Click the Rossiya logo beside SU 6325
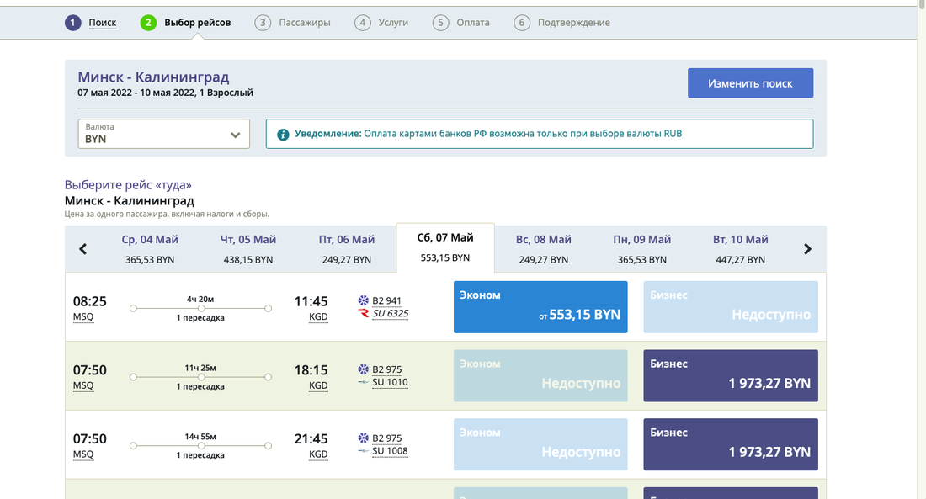The width and height of the screenshot is (926, 499). click(x=364, y=313)
